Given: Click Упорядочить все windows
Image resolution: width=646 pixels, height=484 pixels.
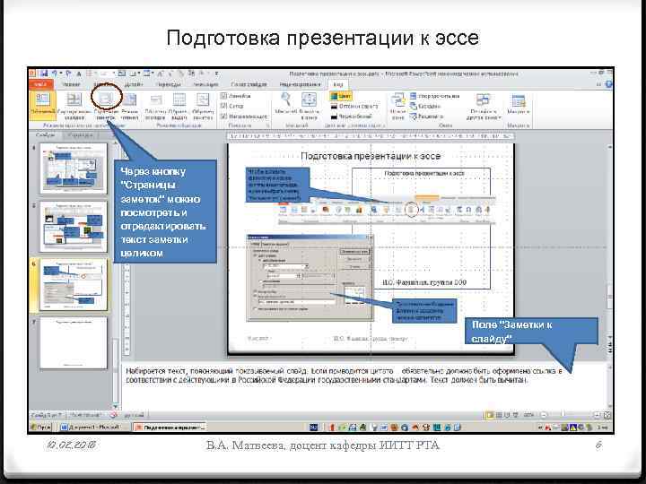Looking at the screenshot, I should click(434, 96).
